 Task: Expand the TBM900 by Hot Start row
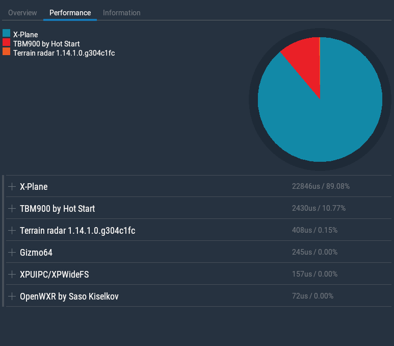[12, 209]
